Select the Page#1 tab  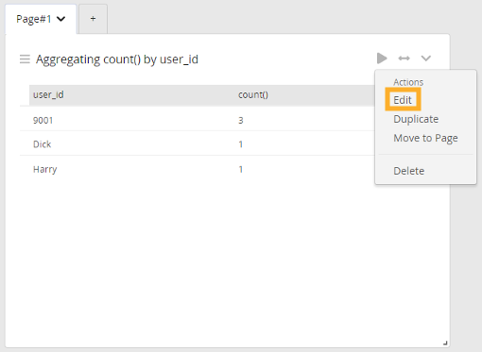pyautogui.click(x=41, y=19)
